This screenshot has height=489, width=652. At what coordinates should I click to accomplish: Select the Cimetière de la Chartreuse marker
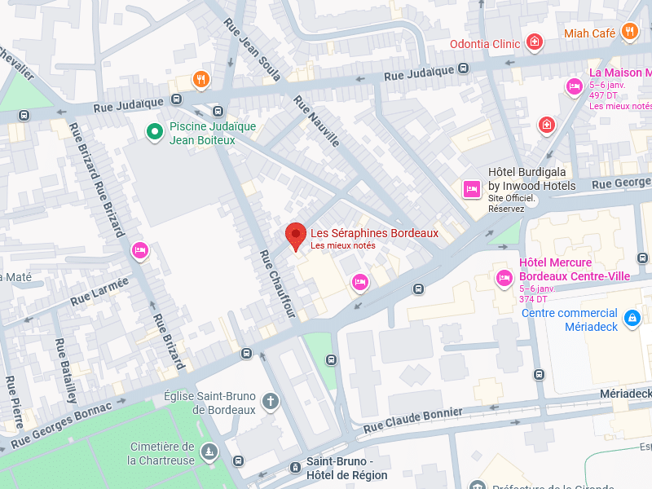[x=209, y=452]
